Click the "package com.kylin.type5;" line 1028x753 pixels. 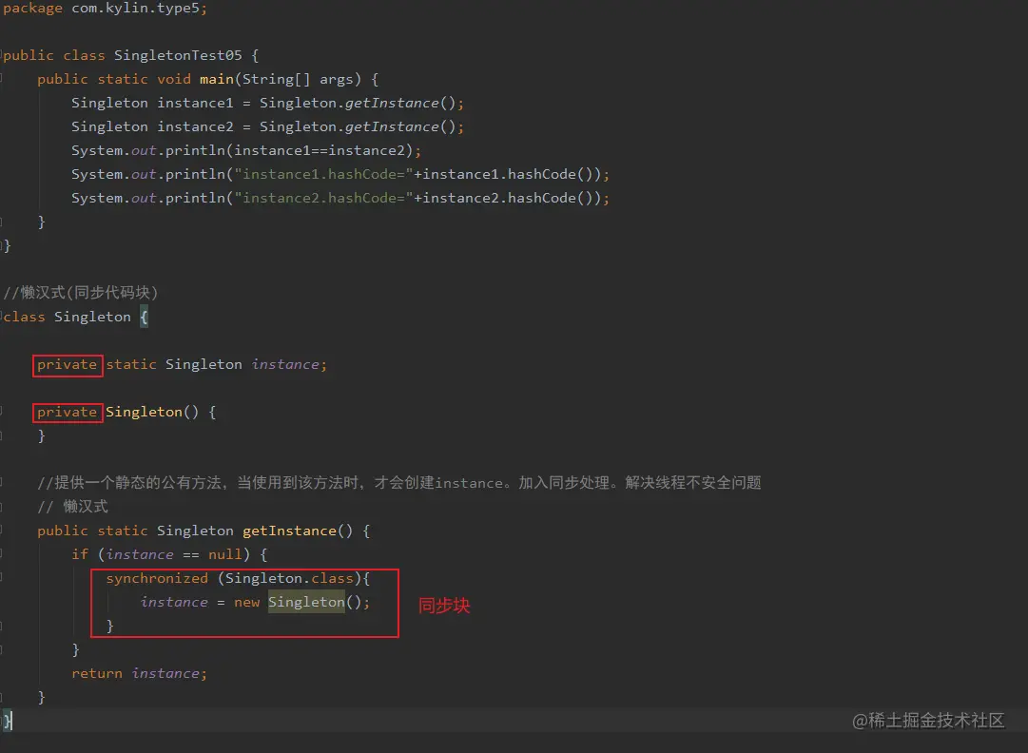[105, 9]
